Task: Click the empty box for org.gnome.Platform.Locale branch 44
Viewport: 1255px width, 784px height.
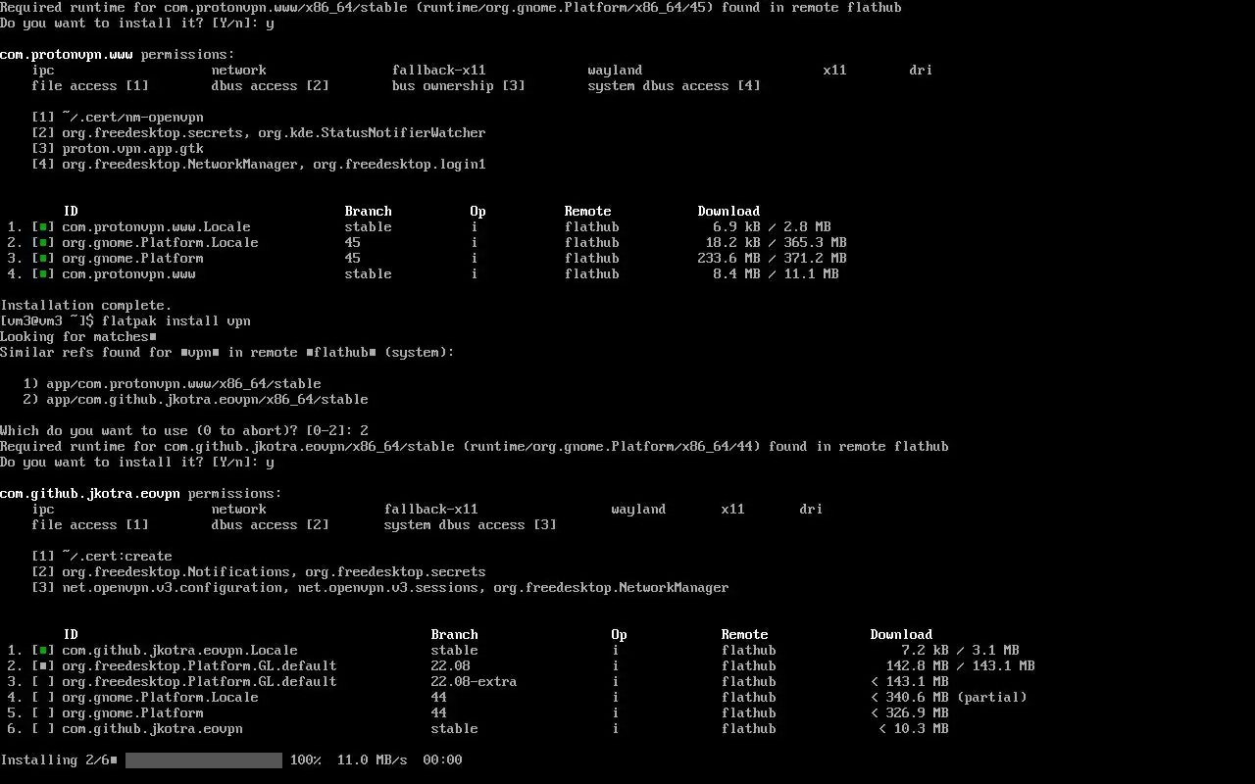Action: tap(43, 698)
